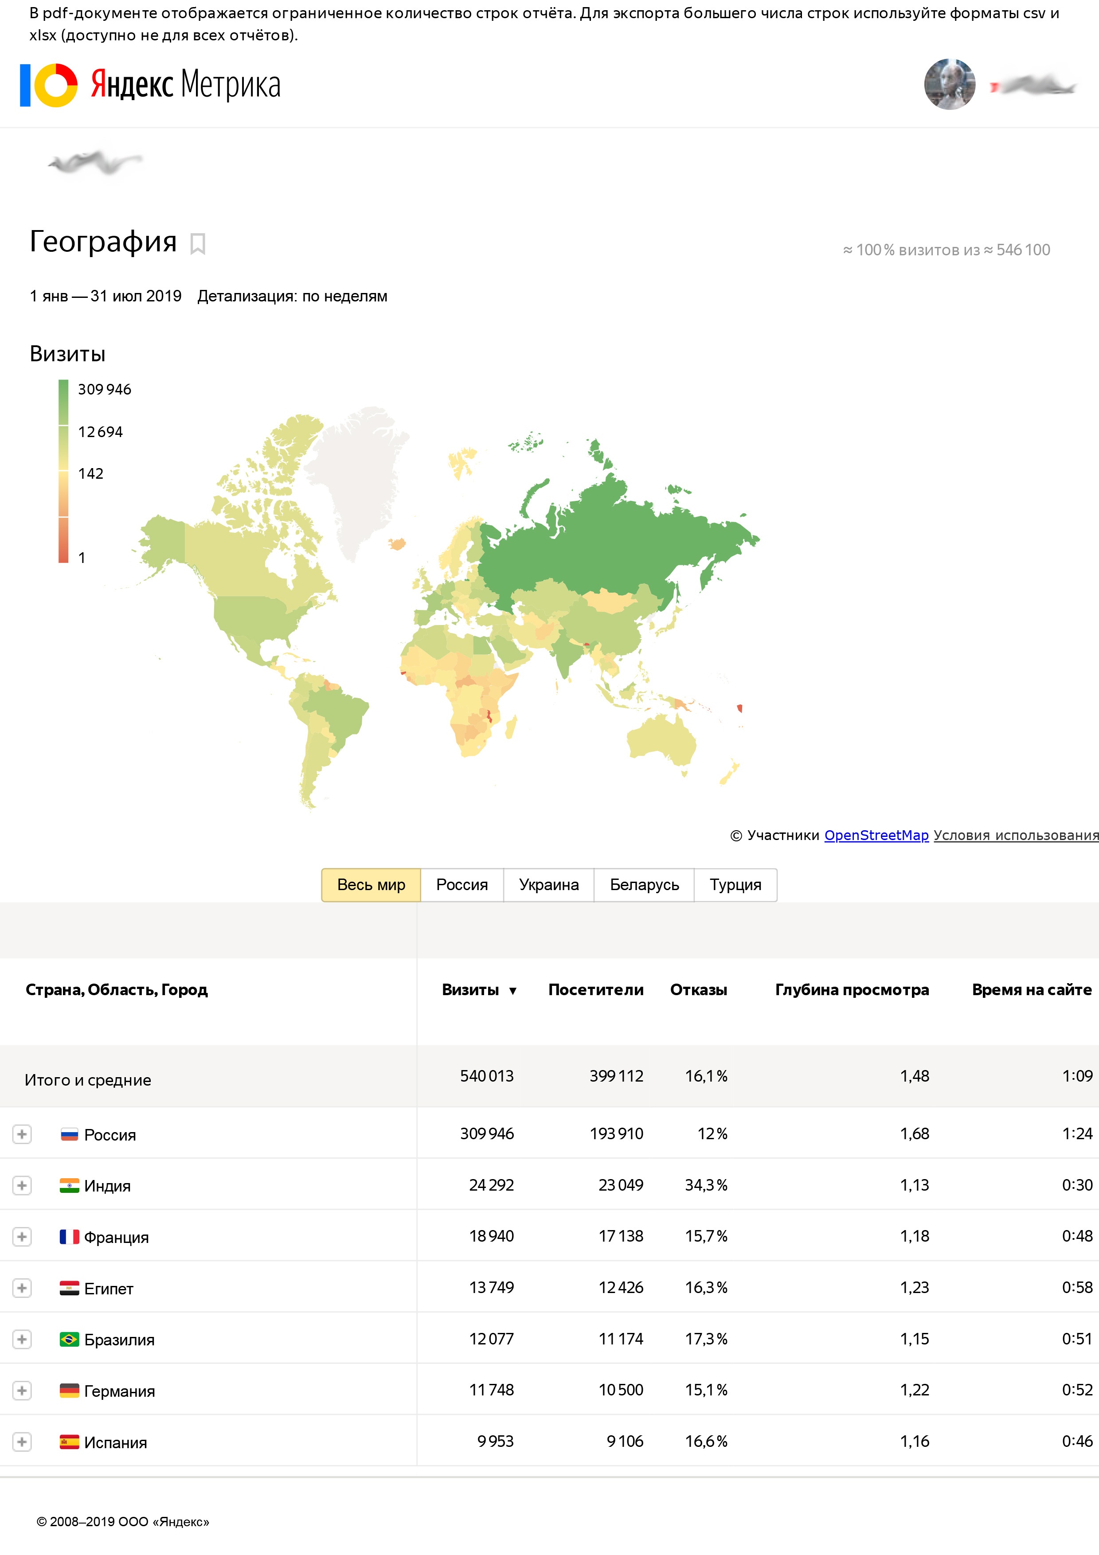Sort by Визиты column arrow
Screen dimensions: 1099x1555
(512, 991)
